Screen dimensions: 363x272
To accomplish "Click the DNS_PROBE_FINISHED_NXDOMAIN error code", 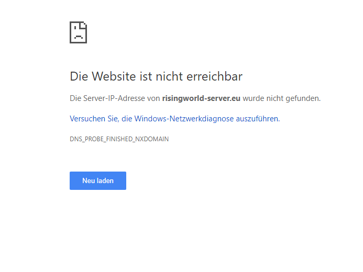I will point(119,139).
